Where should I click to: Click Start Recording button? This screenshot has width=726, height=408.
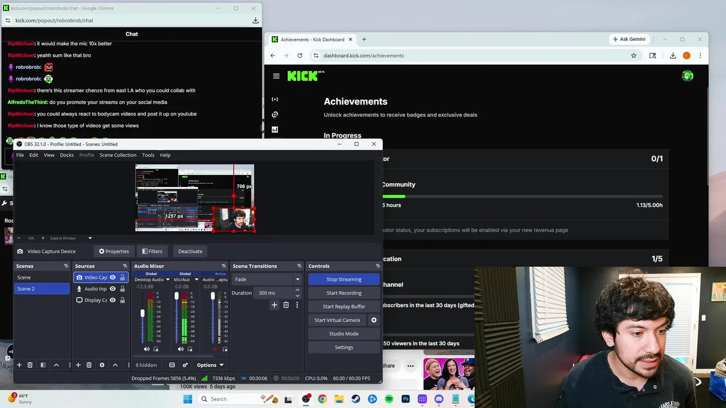[x=344, y=293]
